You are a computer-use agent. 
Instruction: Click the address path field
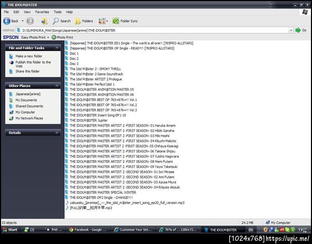(152, 30)
